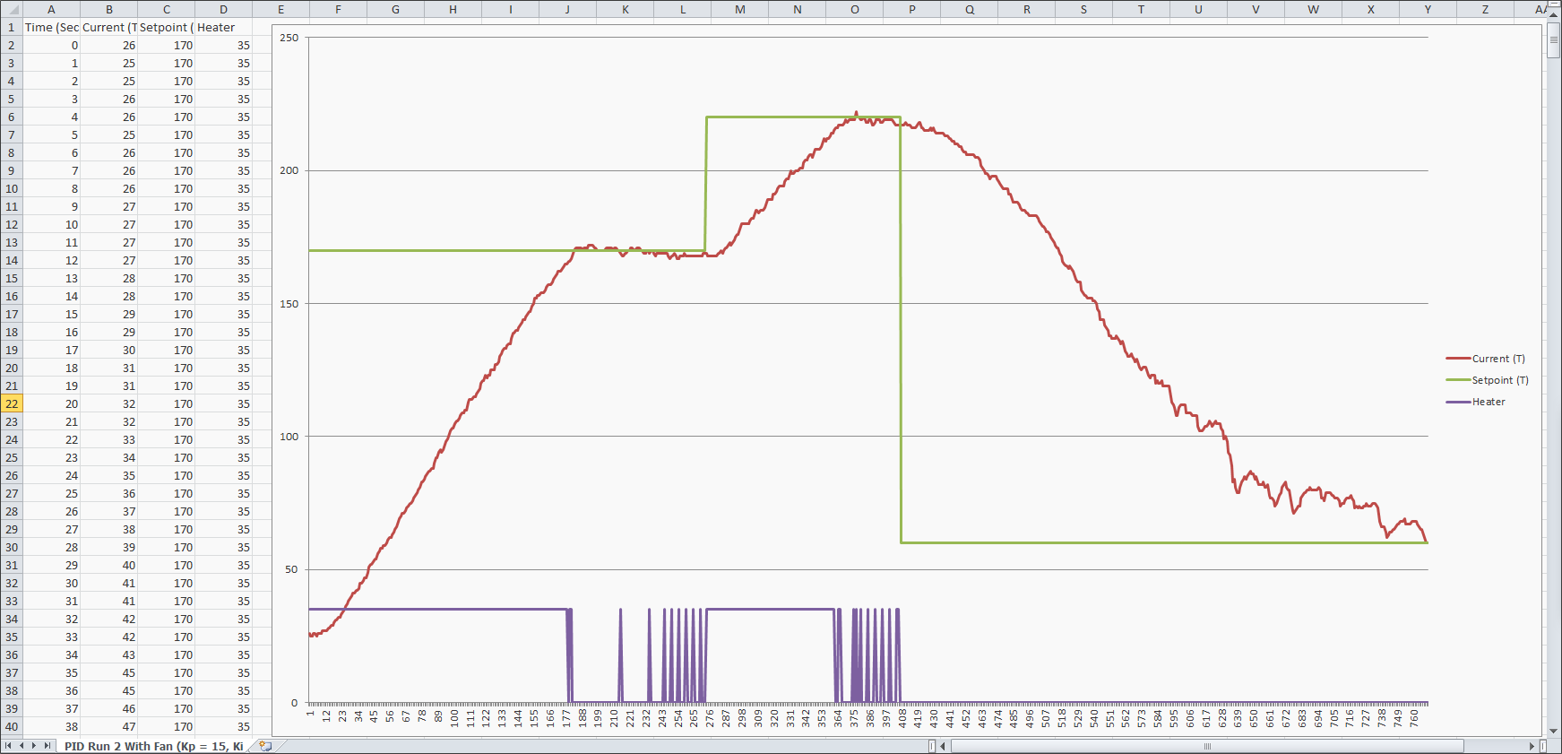The width and height of the screenshot is (1562, 754).
Task: Open the PID Run 2 With Fan sheet tab
Action: (x=153, y=746)
